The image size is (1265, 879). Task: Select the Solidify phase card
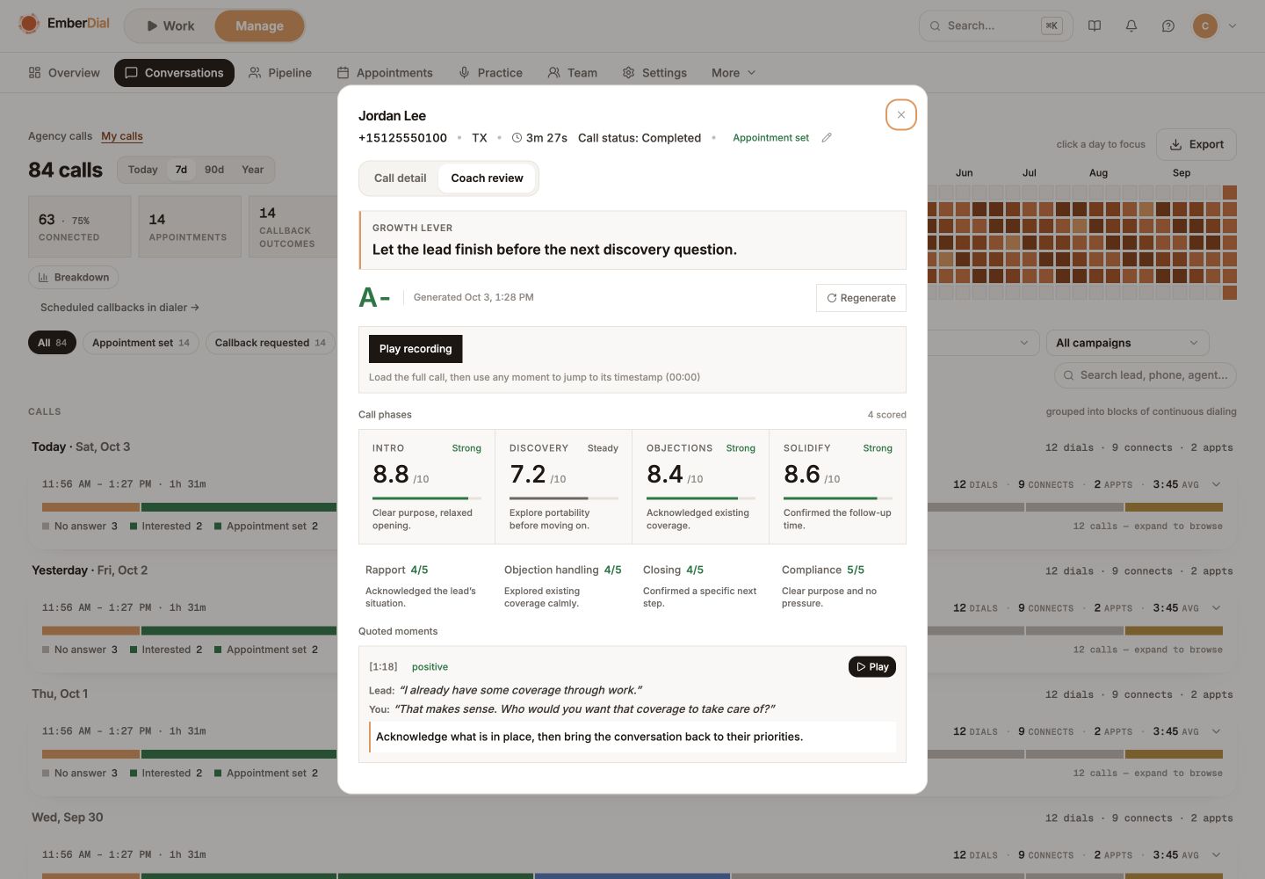[838, 487]
